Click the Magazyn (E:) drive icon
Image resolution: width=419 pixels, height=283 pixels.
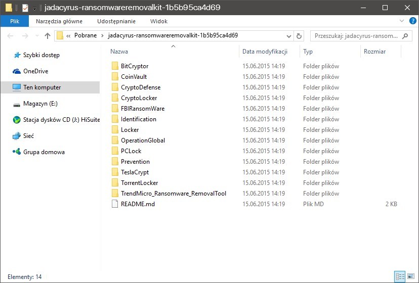click(17, 105)
